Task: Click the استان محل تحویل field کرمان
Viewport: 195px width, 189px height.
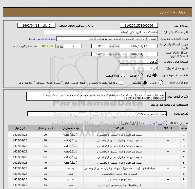Action: point(139,61)
